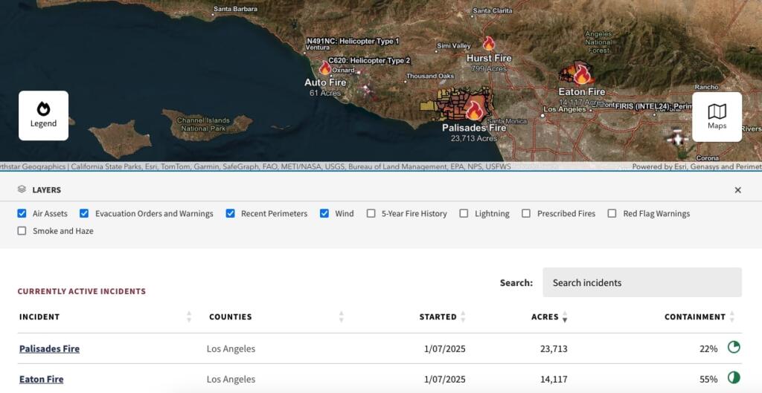Click Palisades Fire containment pie icon
The width and height of the screenshot is (762, 393).
(x=733, y=348)
